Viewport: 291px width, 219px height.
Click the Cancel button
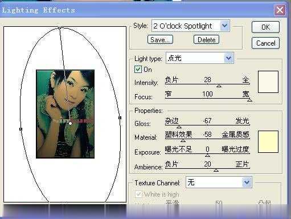(x=265, y=43)
